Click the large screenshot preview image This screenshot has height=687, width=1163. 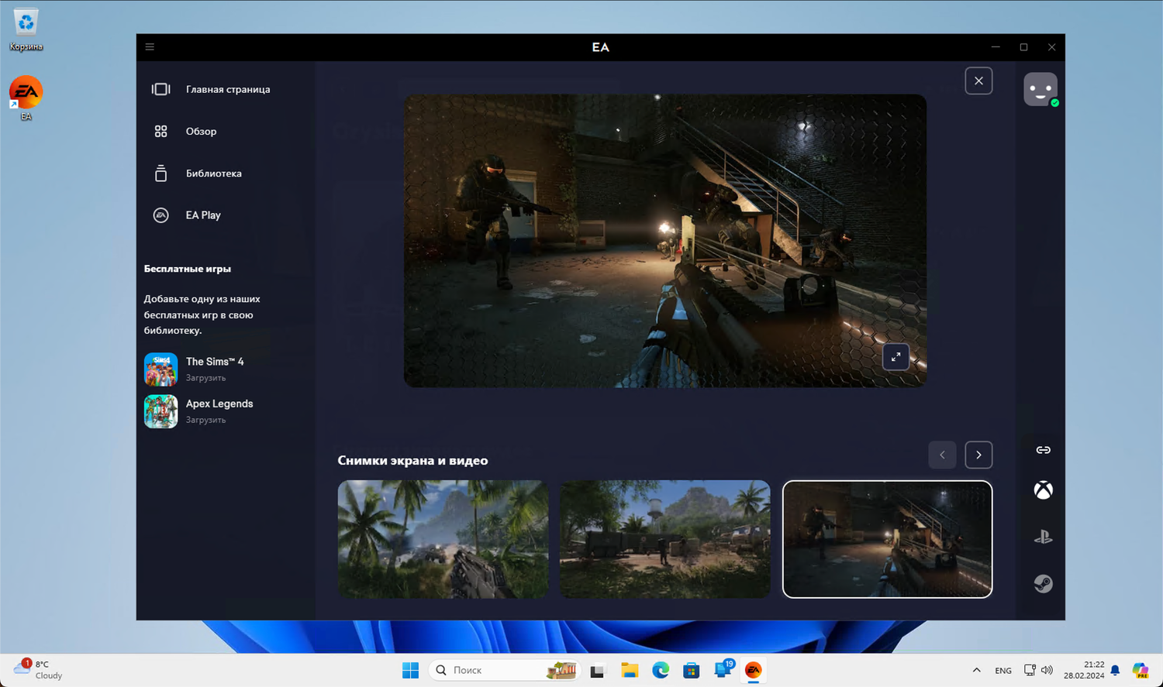click(x=665, y=241)
